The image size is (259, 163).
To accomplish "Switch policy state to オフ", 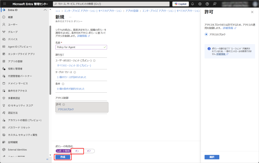I will [89, 151].
